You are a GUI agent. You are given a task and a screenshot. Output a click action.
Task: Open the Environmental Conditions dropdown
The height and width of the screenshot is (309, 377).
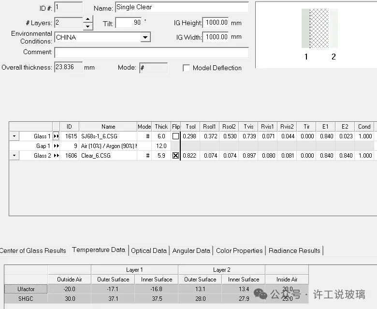point(145,37)
